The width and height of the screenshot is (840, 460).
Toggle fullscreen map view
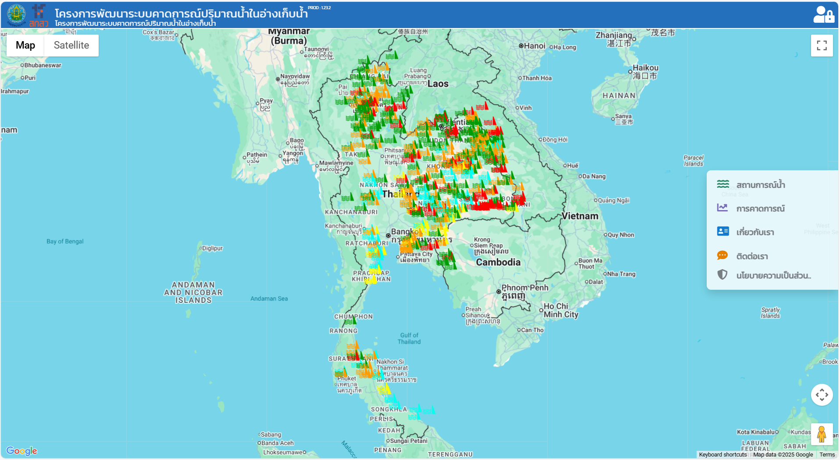(822, 46)
